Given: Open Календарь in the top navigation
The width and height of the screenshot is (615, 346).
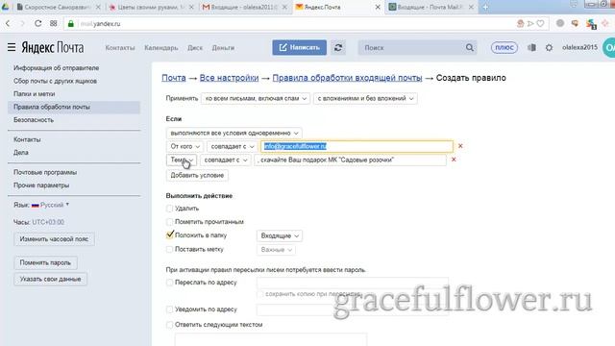Looking at the screenshot, I should pos(161,47).
